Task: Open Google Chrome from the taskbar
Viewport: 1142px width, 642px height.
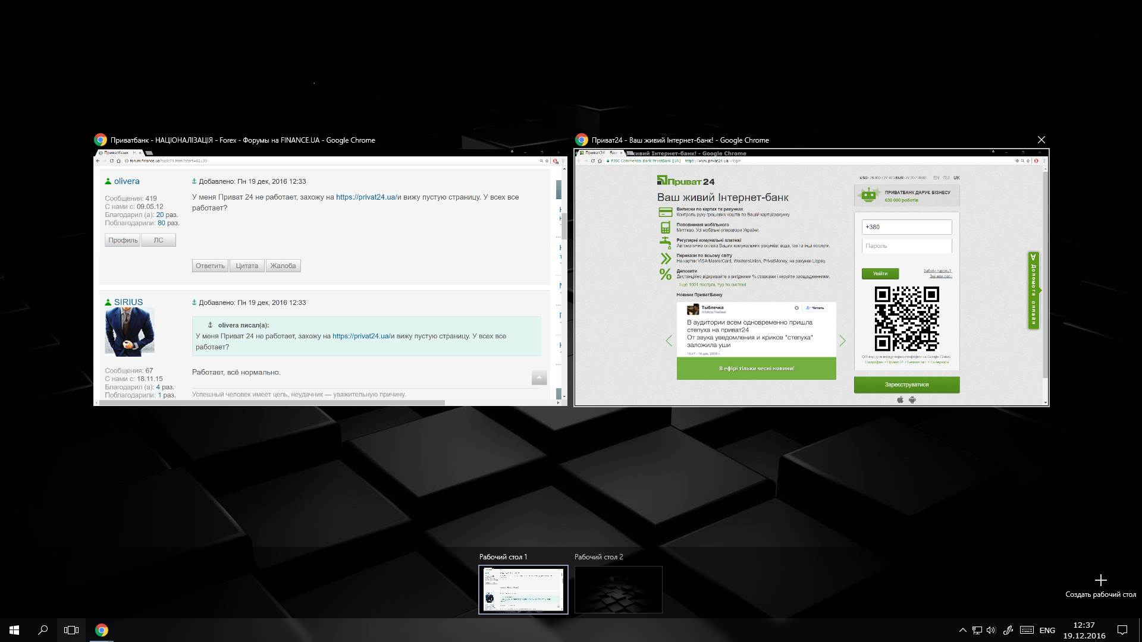Action: [102, 630]
